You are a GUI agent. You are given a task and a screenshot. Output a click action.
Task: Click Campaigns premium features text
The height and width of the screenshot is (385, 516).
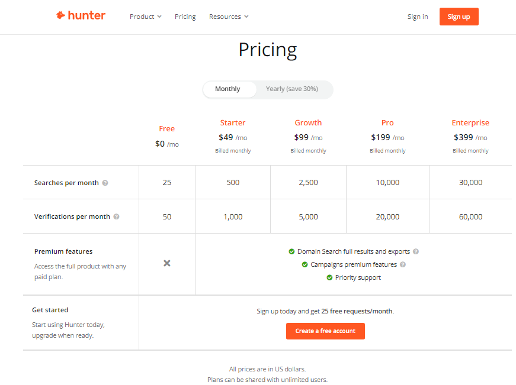[354, 265]
